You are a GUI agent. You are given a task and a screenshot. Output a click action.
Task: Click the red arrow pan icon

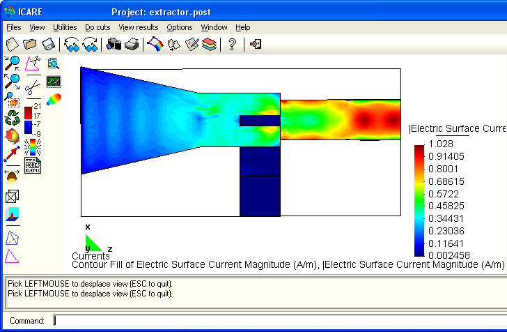[x=12, y=154]
